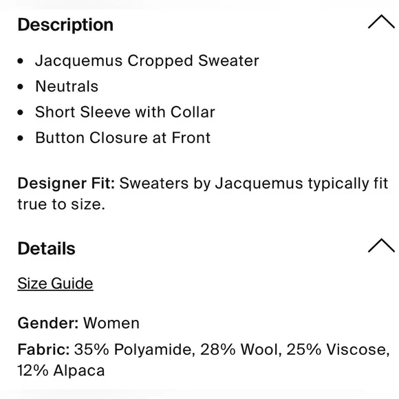Click the Short Sleeve with Collar text

125,112
